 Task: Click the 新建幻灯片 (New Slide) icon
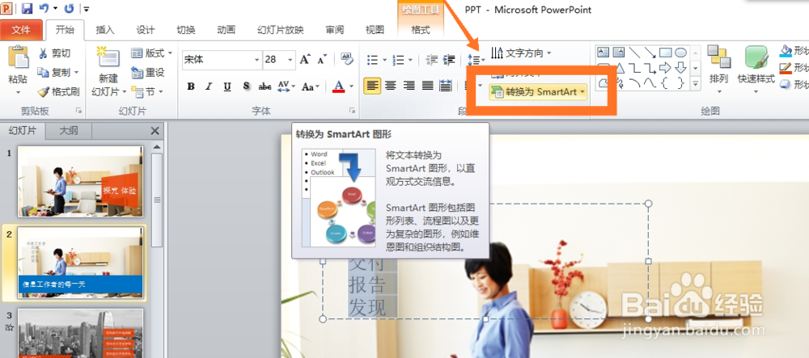109,58
